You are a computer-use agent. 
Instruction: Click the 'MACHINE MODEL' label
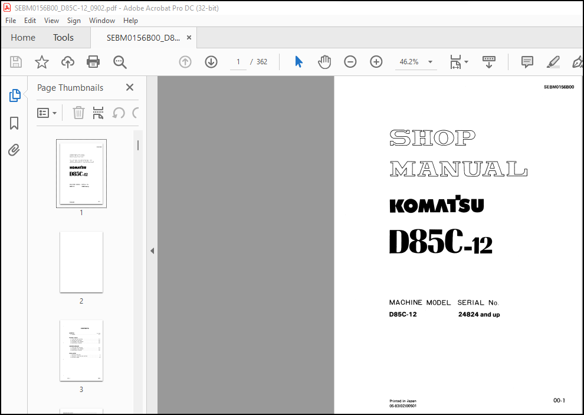(420, 302)
